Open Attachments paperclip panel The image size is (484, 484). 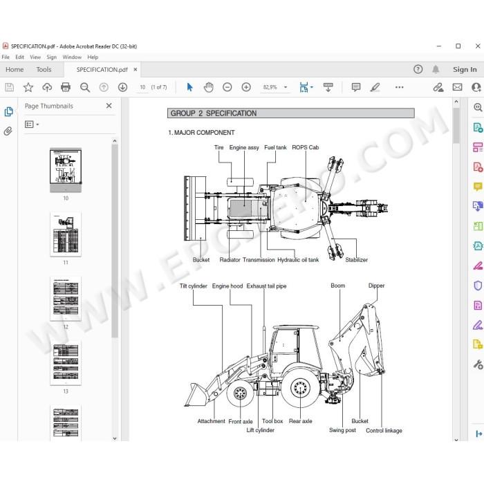pyautogui.click(x=8, y=131)
